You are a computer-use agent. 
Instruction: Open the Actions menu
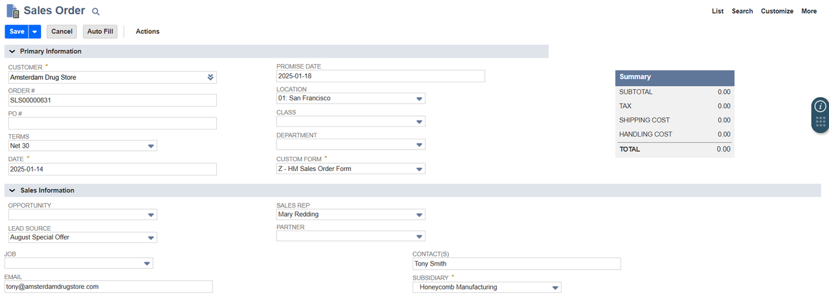pos(148,31)
